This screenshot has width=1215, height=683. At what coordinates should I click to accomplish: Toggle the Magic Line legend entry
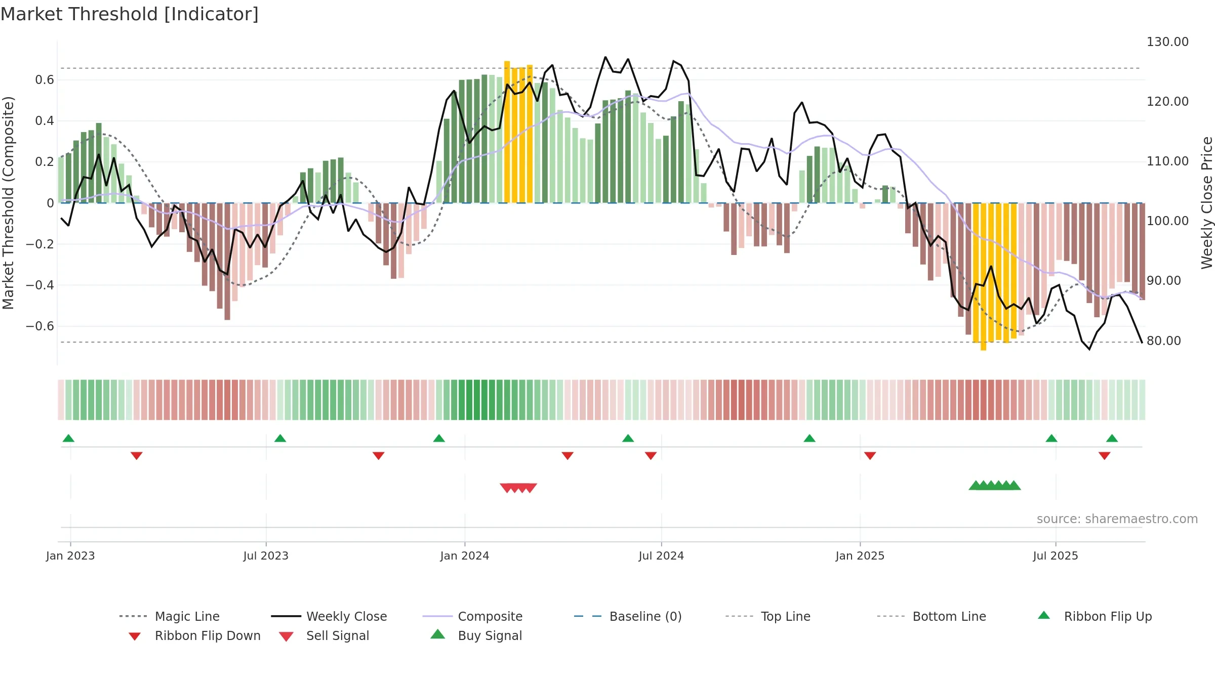tap(170, 616)
